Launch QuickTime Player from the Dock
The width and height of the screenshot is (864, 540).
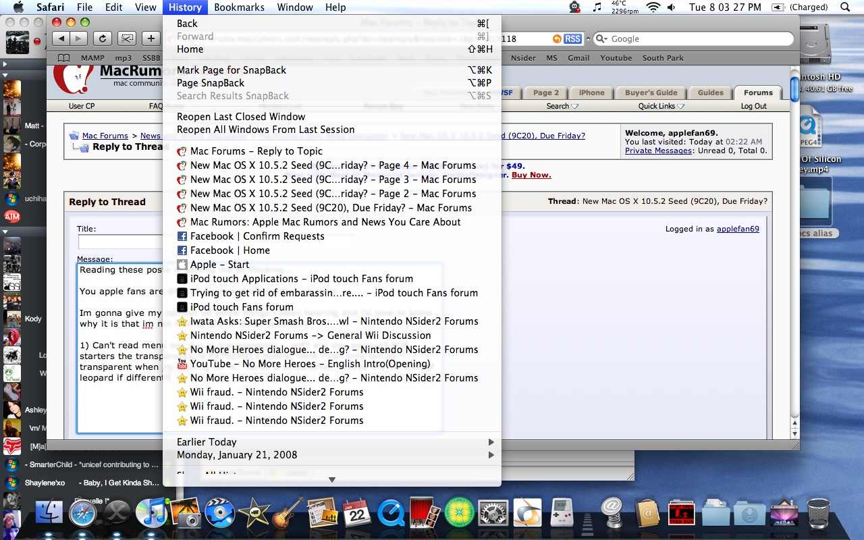(391, 514)
